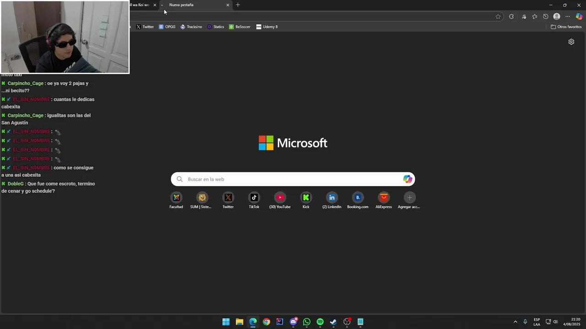586x329 pixels.
Task: Open new tab page settings gear
Action: point(571,42)
